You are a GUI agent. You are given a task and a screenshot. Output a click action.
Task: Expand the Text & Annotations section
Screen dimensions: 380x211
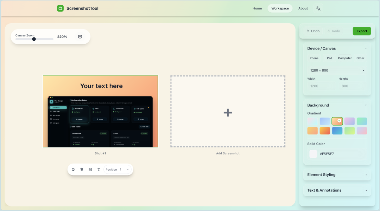[x=337, y=190]
